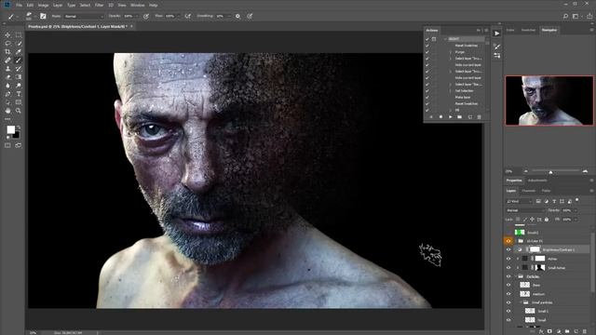
Task: Zoom in using Navigator large mountains
Action: [x=585, y=171]
